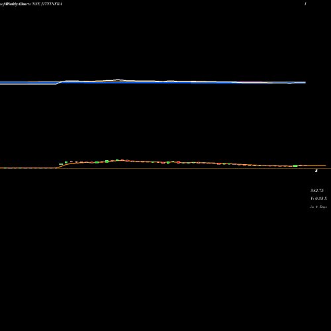The width and height of the screenshot is (331, 331).
Task: Click the NSE ticker title at top left
Action: tap(31, 4)
